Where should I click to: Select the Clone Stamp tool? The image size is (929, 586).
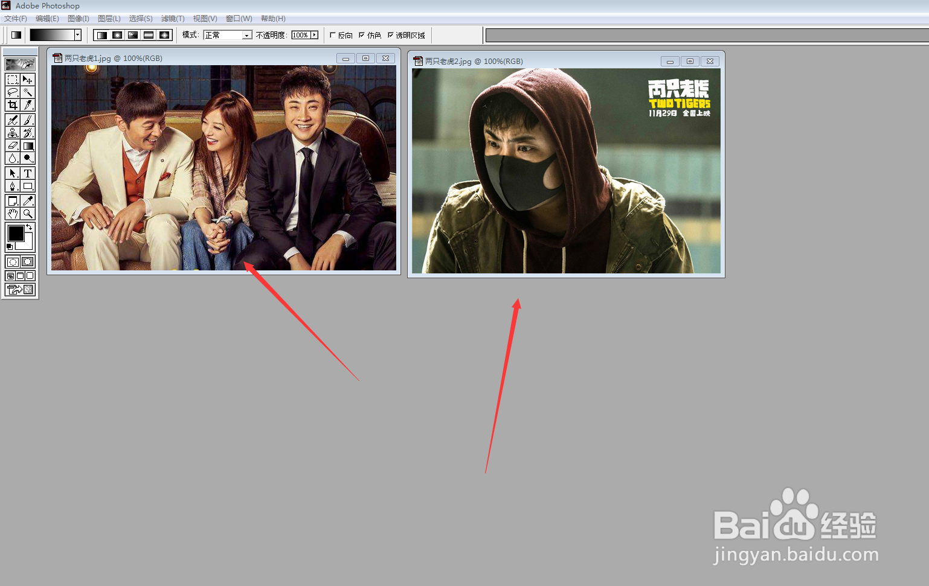13,133
